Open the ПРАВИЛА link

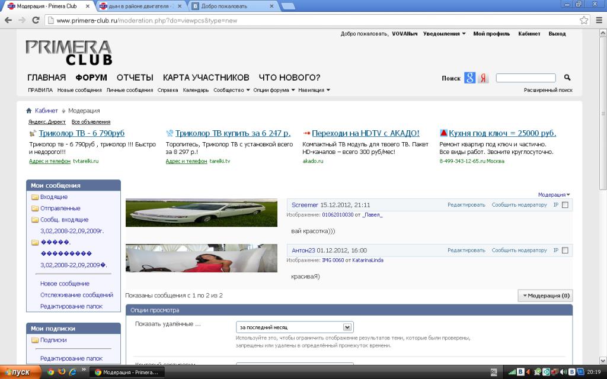tap(40, 90)
